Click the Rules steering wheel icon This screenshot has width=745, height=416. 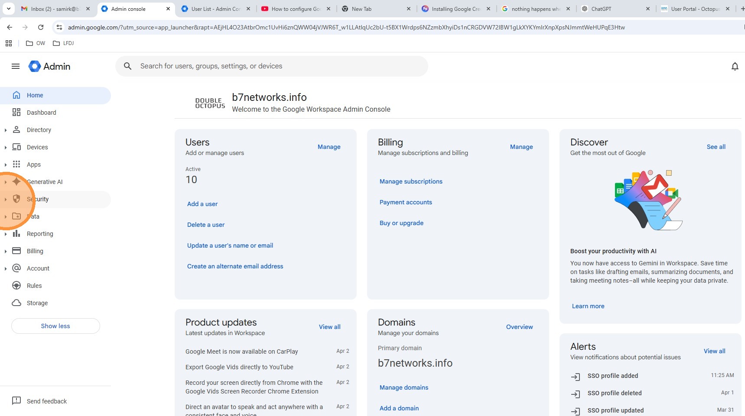point(16,286)
